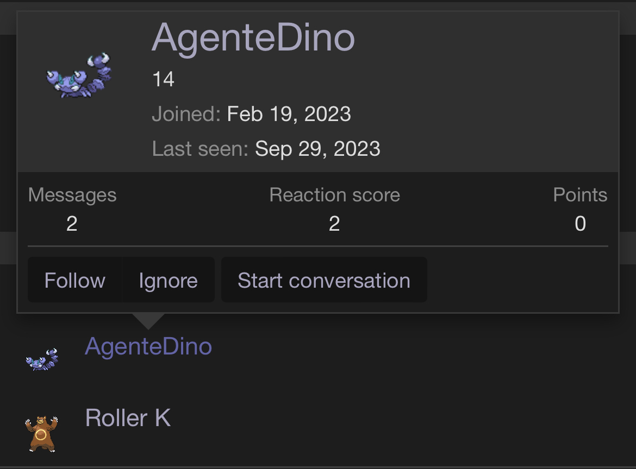This screenshot has width=636, height=469.
Task: Open AgenteDino profile from popup heading
Action: [253, 38]
